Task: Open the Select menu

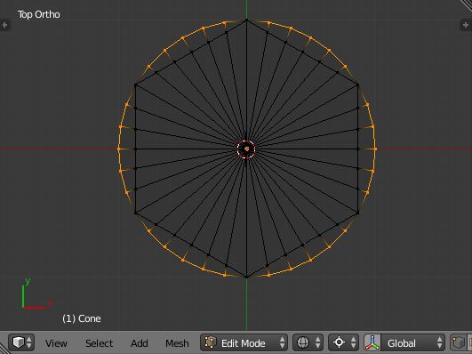Action: pyautogui.click(x=99, y=343)
